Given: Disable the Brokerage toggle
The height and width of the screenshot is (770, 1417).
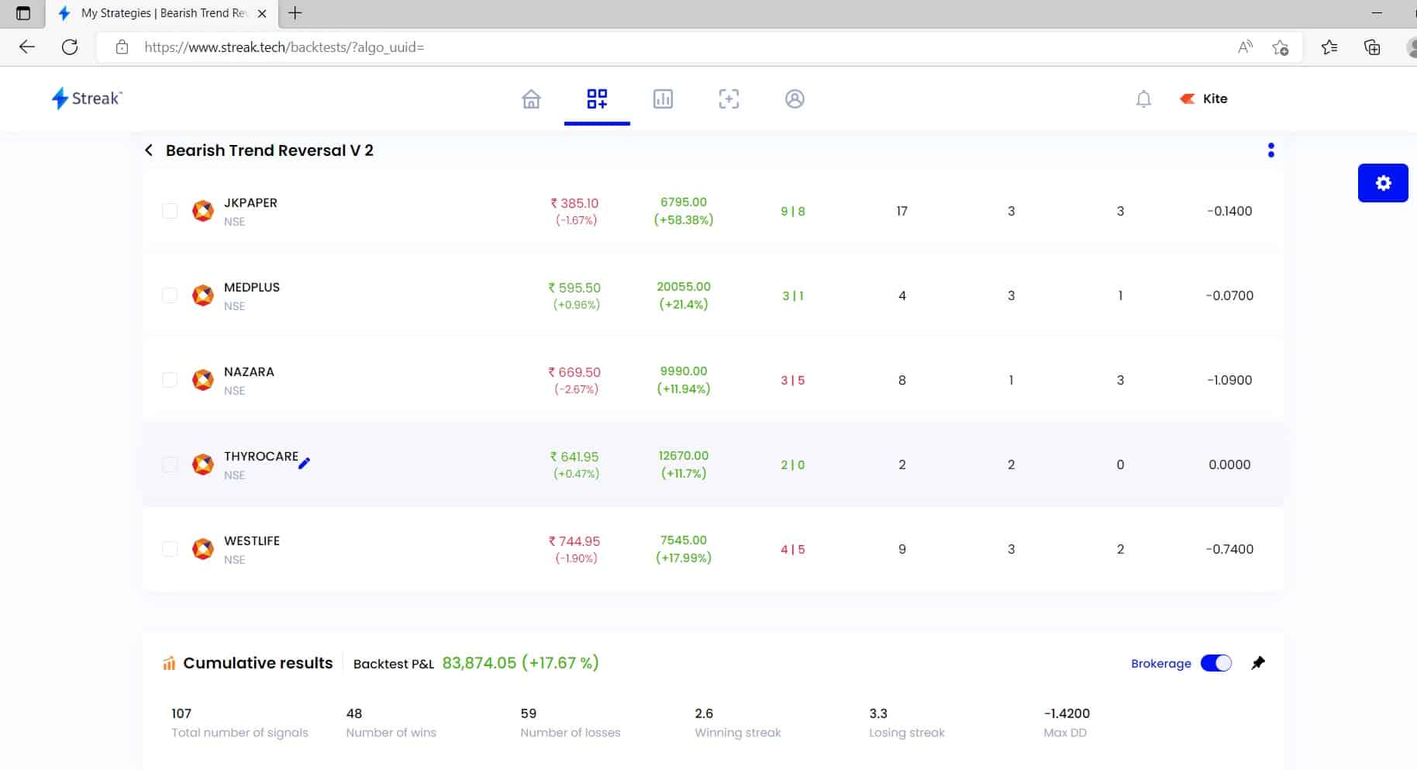Looking at the screenshot, I should click(1214, 663).
